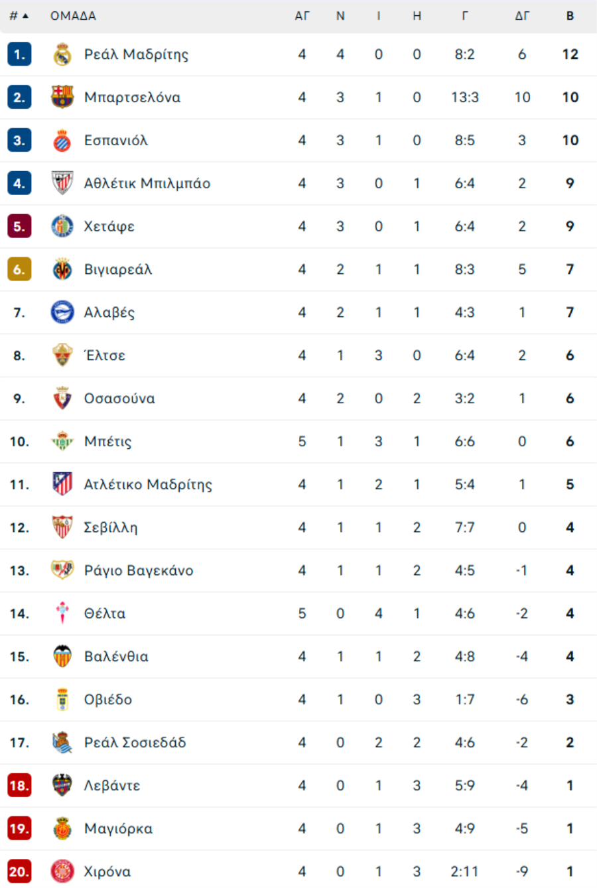
Task: Click the blue position 1 badge
Action: tap(19, 54)
